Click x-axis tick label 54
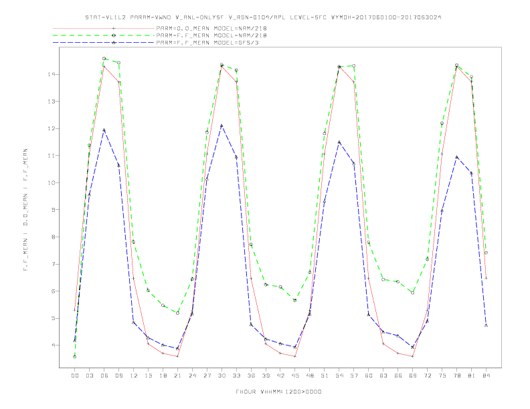 pos(339,376)
